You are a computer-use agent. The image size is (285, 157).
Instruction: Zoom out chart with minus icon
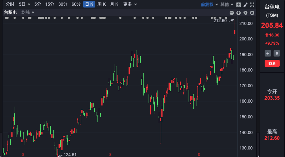pyautogui.click(x=232, y=13)
